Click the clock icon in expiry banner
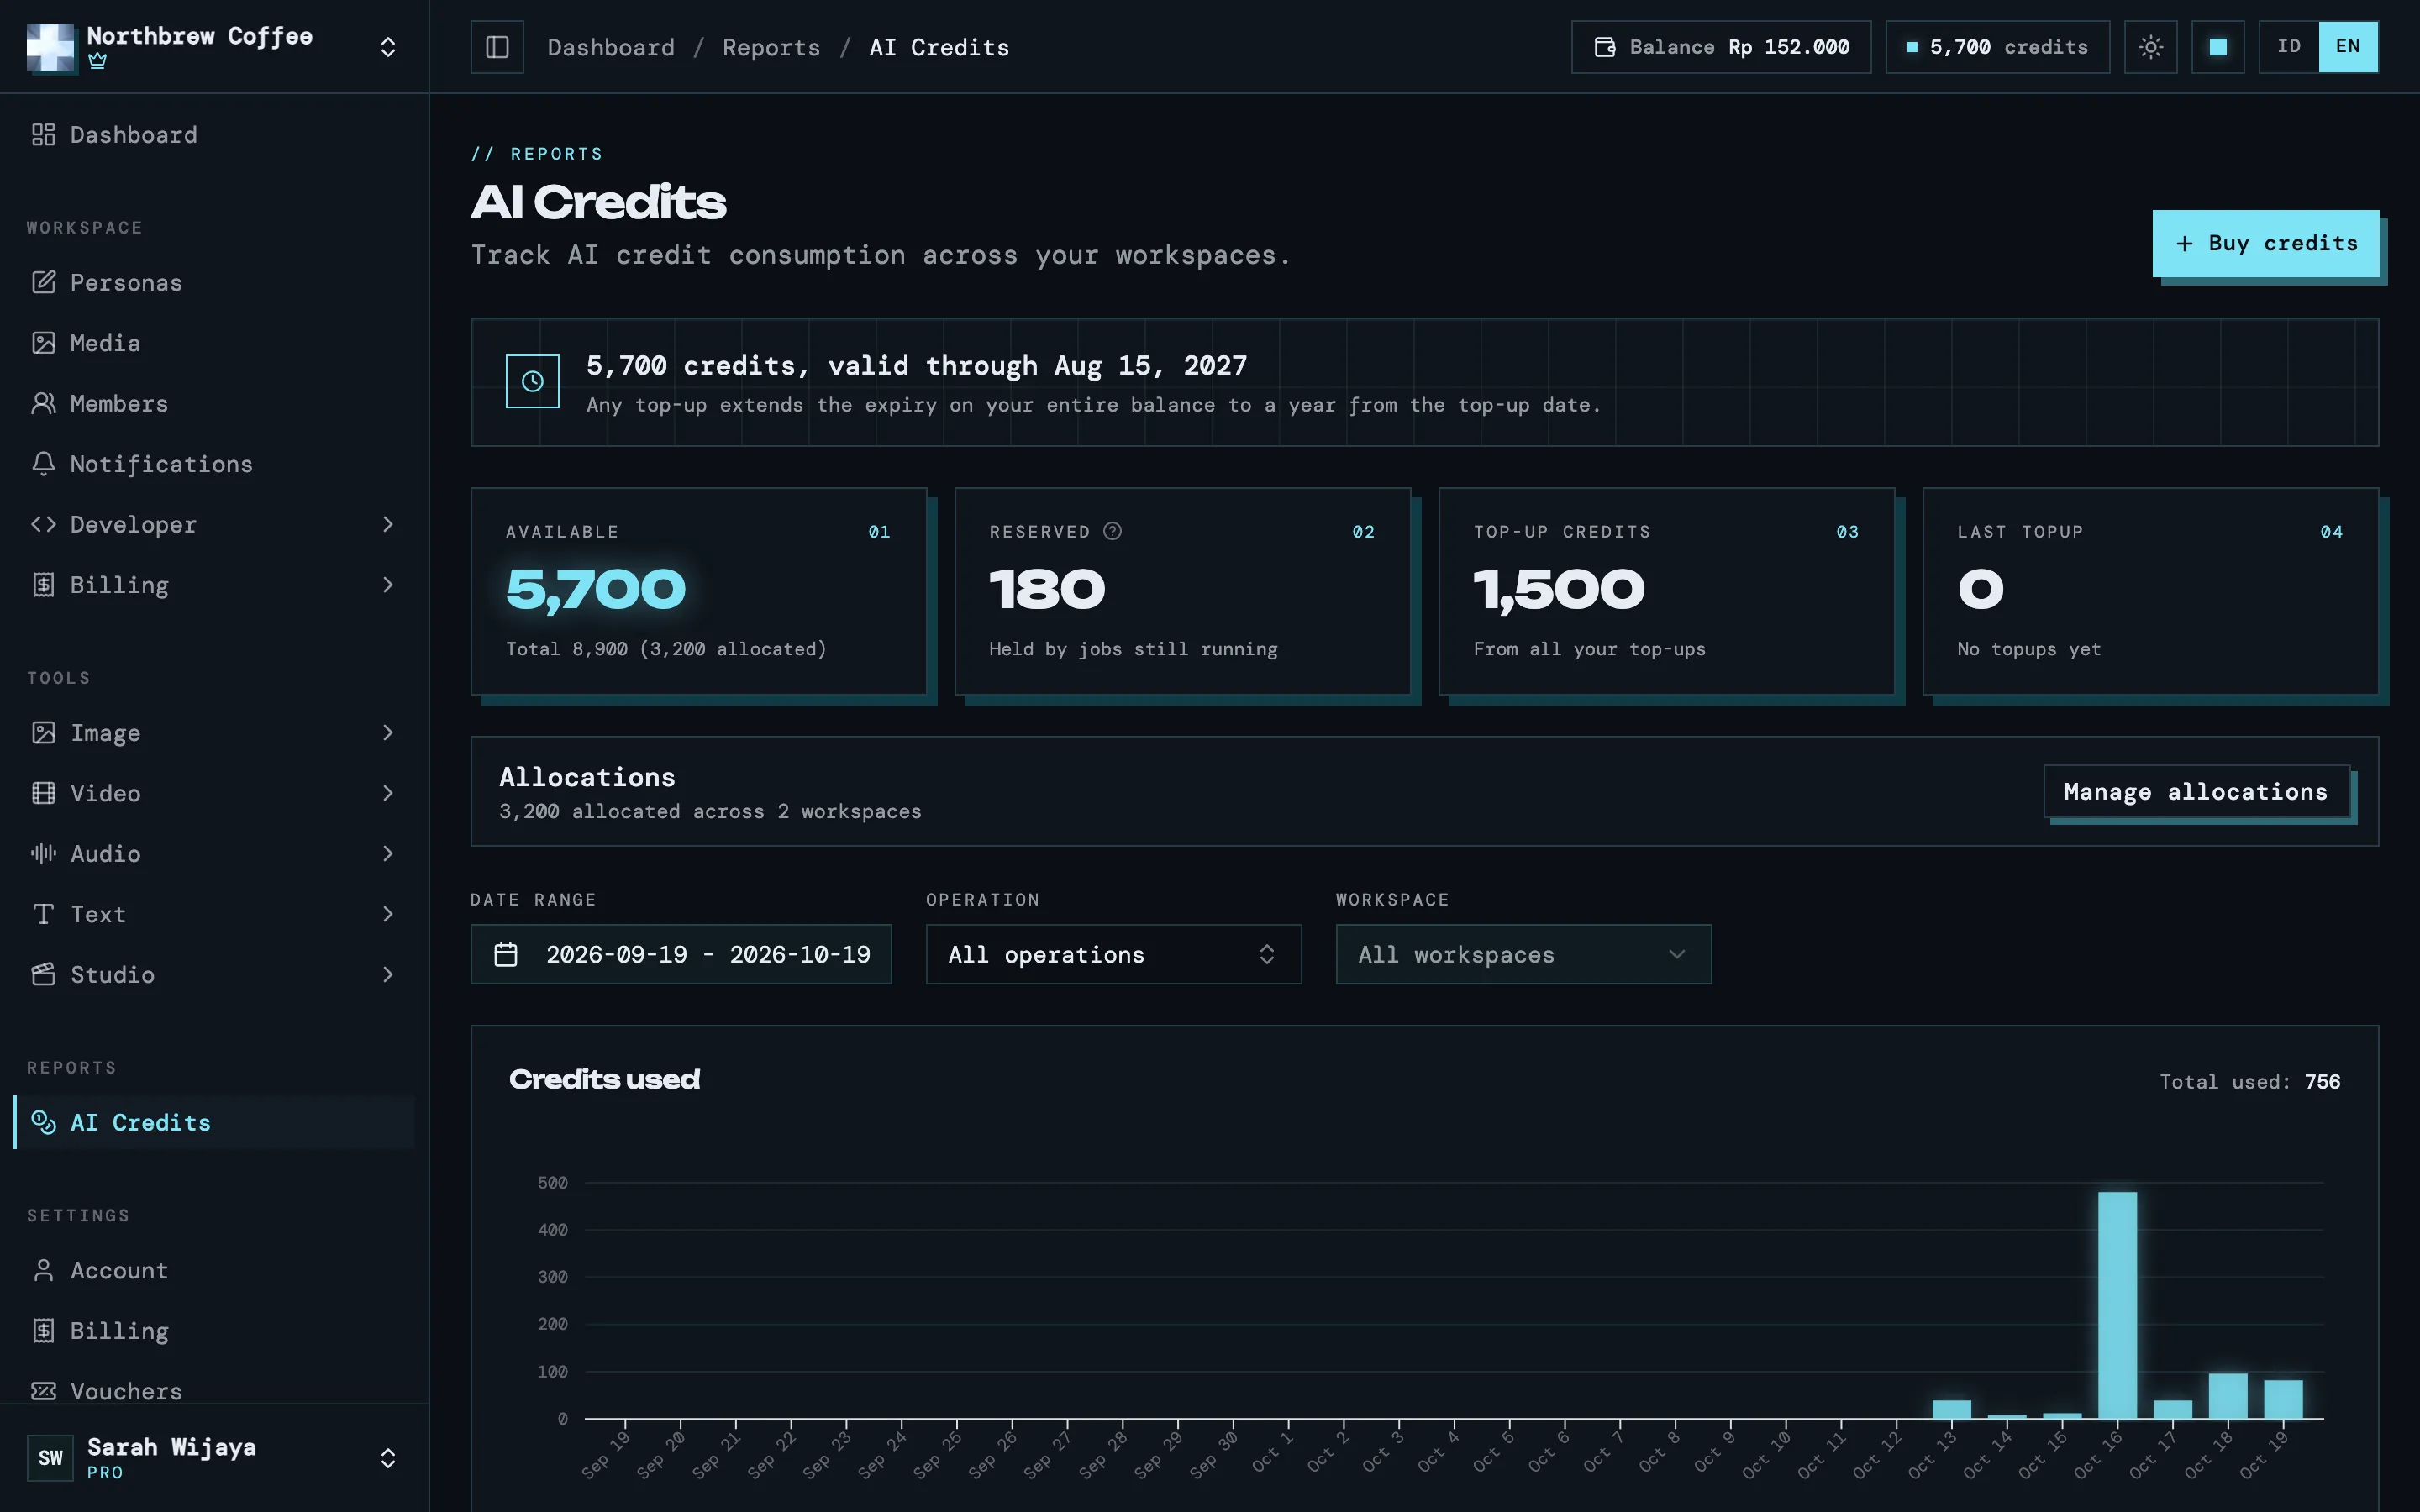Screen dimensions: 2420x1512 tap(532, 381)
